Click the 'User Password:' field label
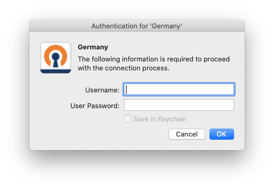This screenshot has height=189, width=274. [x=95, y=106]
